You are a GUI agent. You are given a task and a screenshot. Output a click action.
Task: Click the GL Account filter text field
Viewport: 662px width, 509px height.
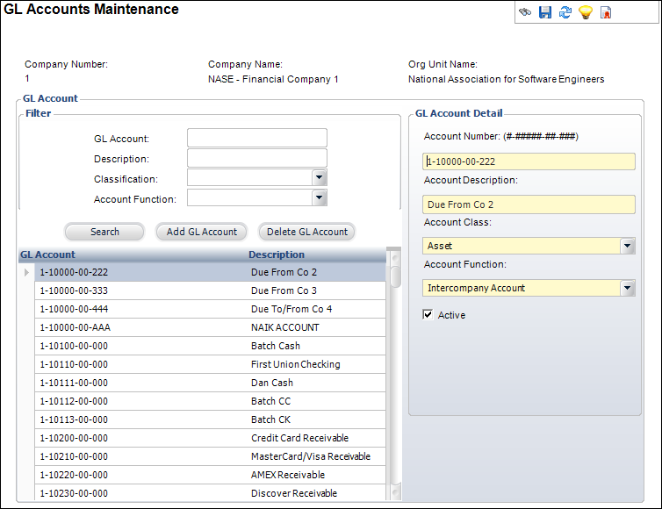pos(257,138)
